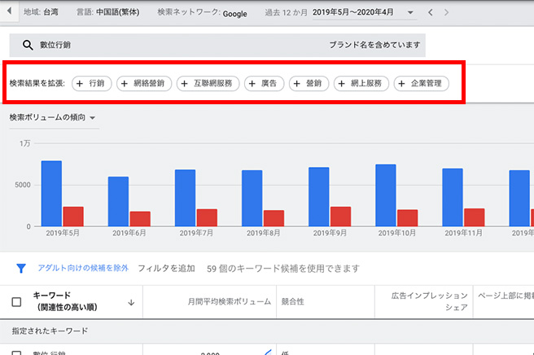This screenshot has width=534, height=355.
Task: Click the red bar for 2019年5月
Action: [73, 217]
